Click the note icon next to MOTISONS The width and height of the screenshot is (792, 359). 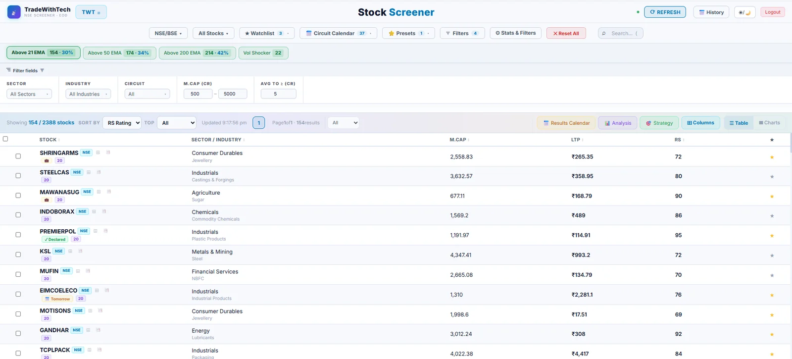coord(100,310)
